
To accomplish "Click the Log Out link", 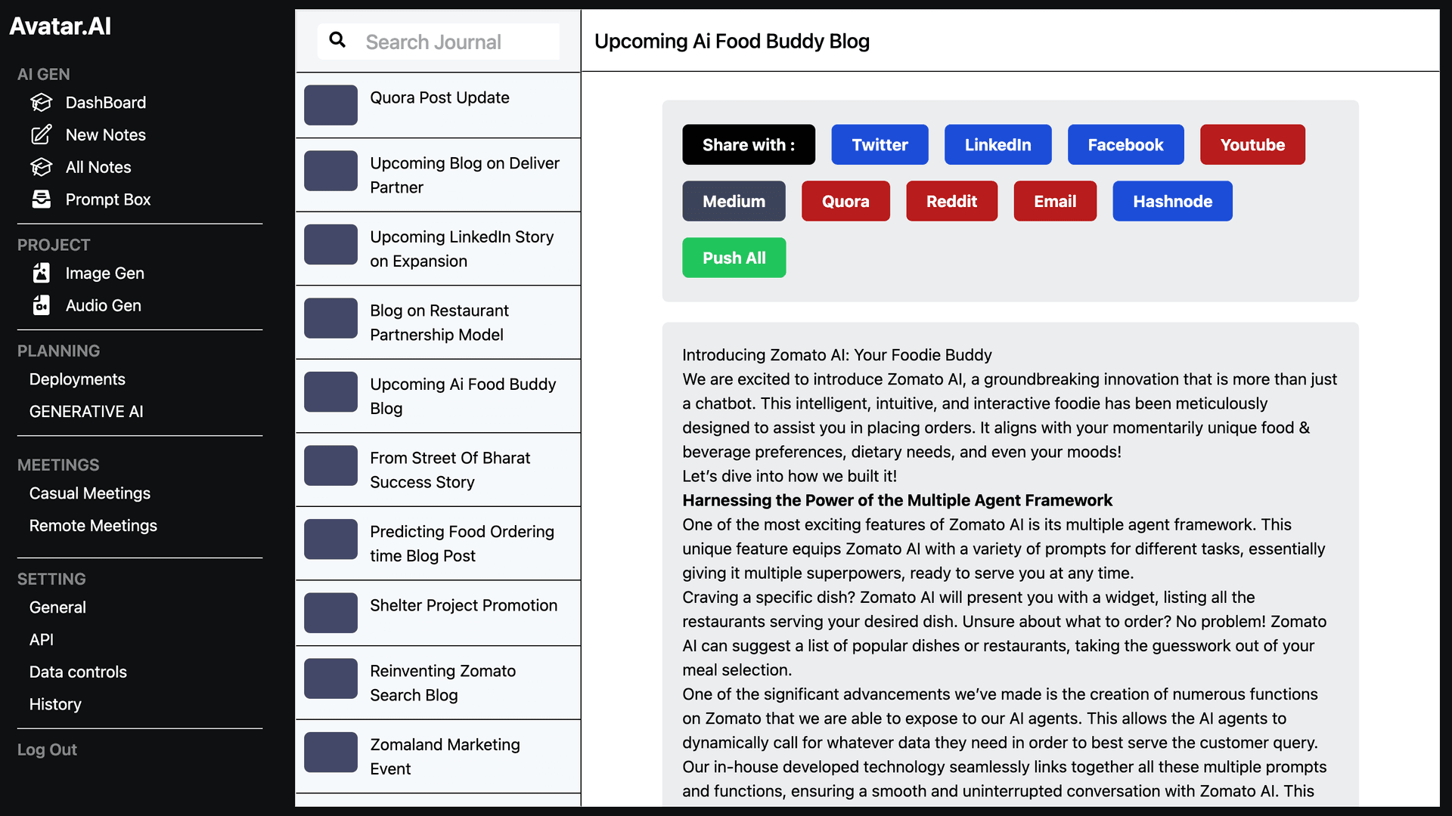I will point(47,750).
